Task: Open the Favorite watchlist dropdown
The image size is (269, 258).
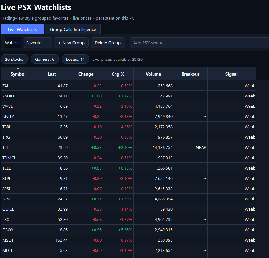Action: coord(37,43)
